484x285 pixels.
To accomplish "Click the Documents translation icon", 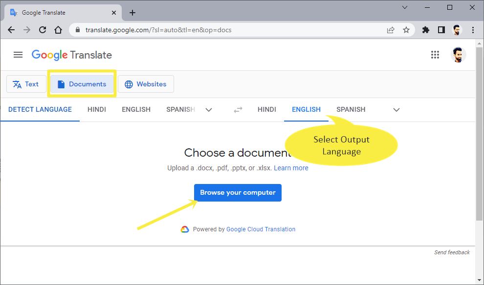I will click(x=61, y=84).
